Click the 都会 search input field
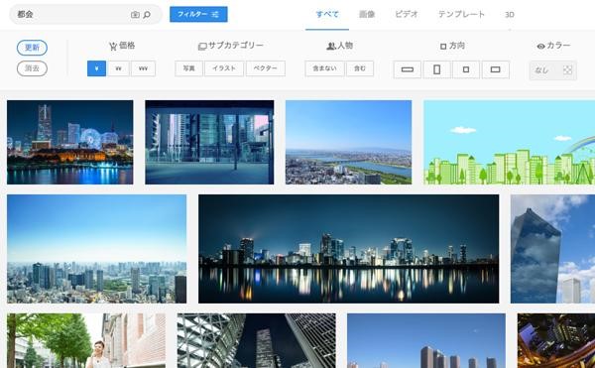Viewport: 595px width, 368px height. click(x=72, y=15)
